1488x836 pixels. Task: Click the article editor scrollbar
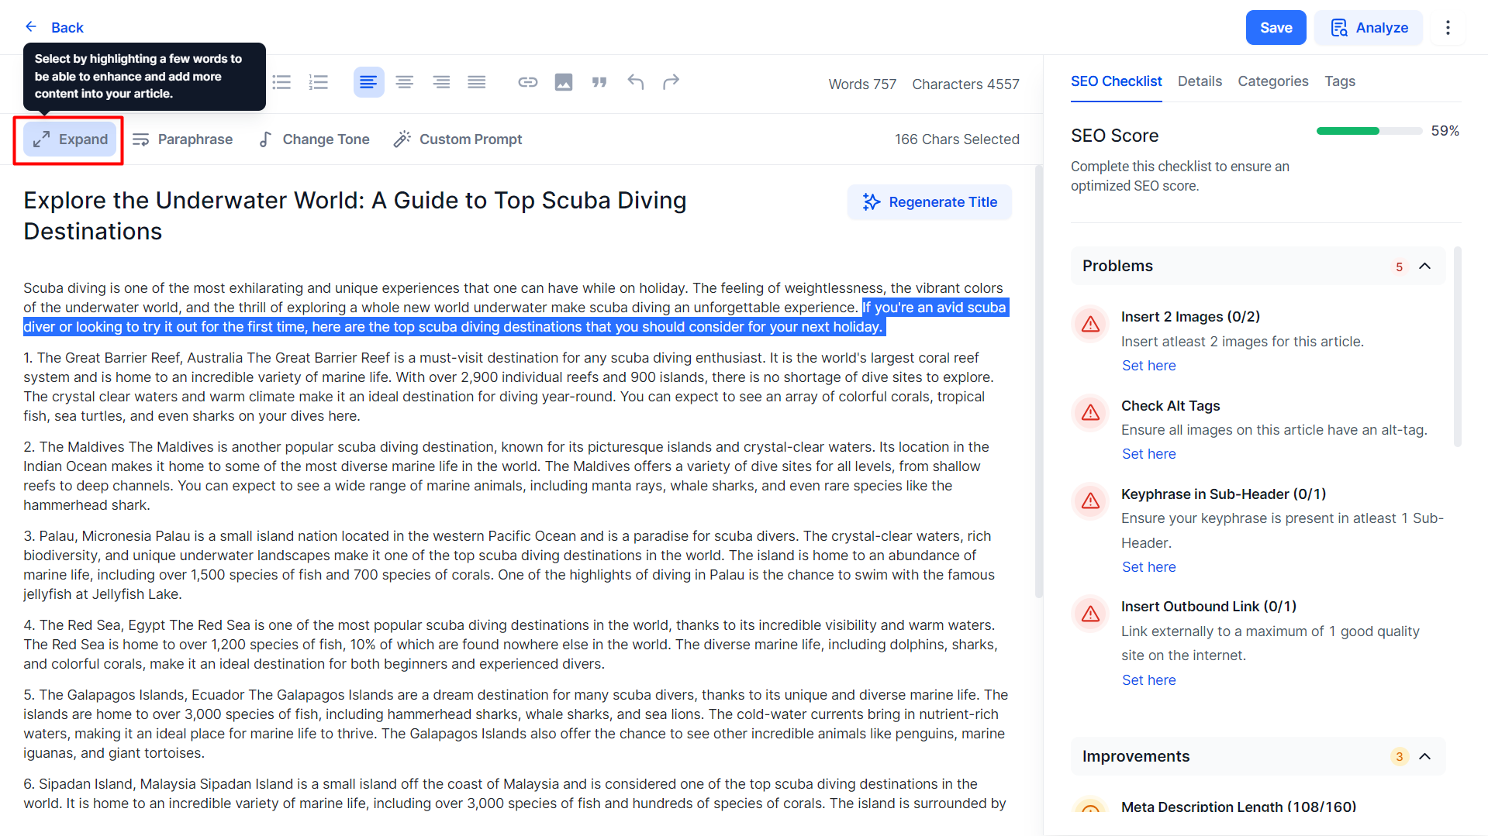click(x=1038, y=381)
